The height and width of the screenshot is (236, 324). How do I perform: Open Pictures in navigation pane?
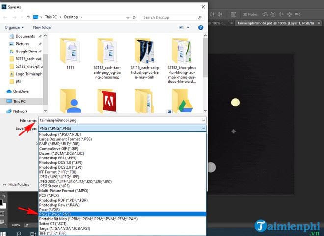(22, 44)
